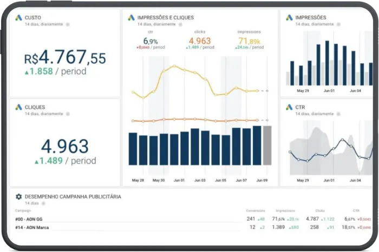Screen dimensions: 379x252
Task: Click the Google Ads icon beside IMPRESSÕES
Action: [289, 18]
